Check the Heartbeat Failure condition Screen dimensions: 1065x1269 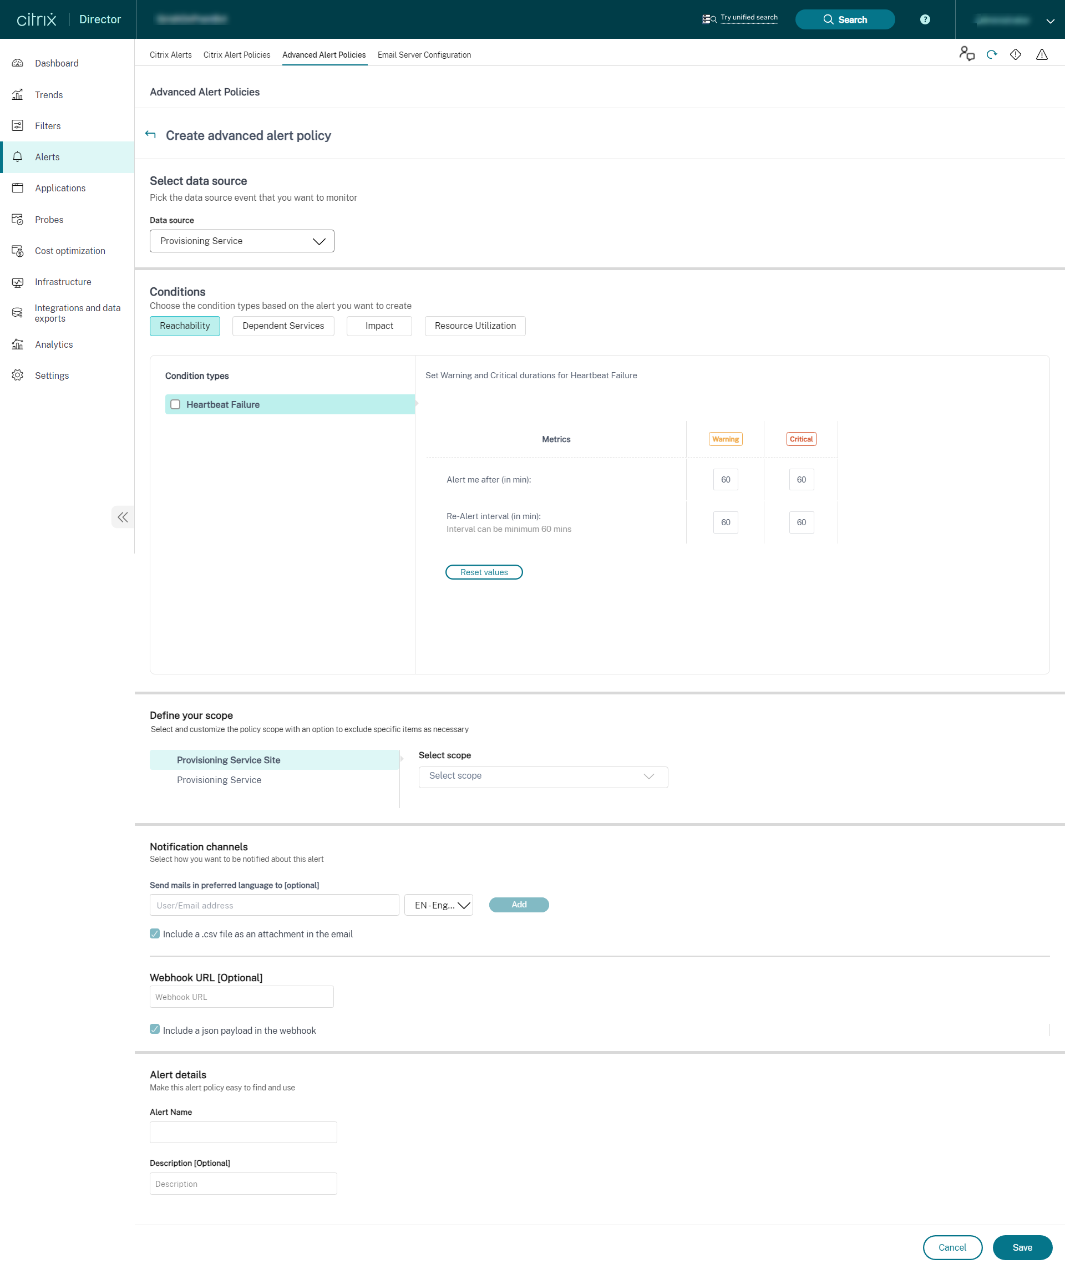coord(175,404)
